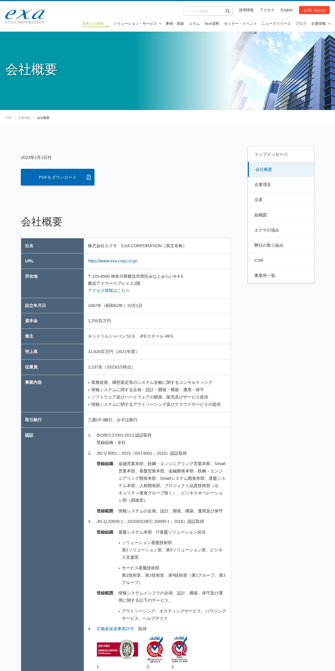
Task: Open the https://www.exa-corp.co.jp/ link
Action: 113,261
